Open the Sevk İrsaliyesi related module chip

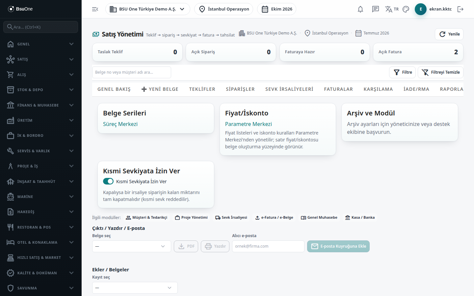tap(231, 217)
